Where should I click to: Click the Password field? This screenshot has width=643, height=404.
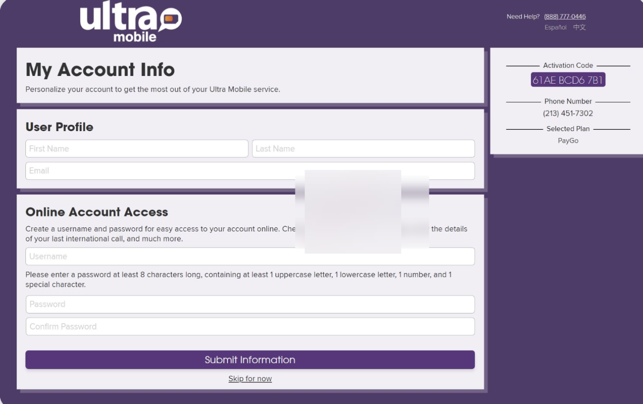point(250,304)
